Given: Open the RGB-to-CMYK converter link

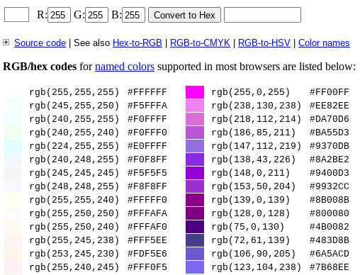Looking at the screenshot, I should pyautogui.click(x=200, y=43).
